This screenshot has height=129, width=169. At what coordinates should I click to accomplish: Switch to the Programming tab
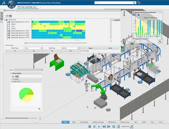point(84,122)
